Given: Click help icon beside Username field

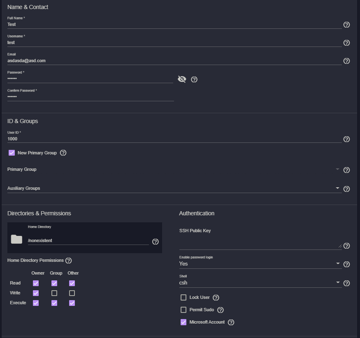Looking at the screenshot, I should (346, 43).
